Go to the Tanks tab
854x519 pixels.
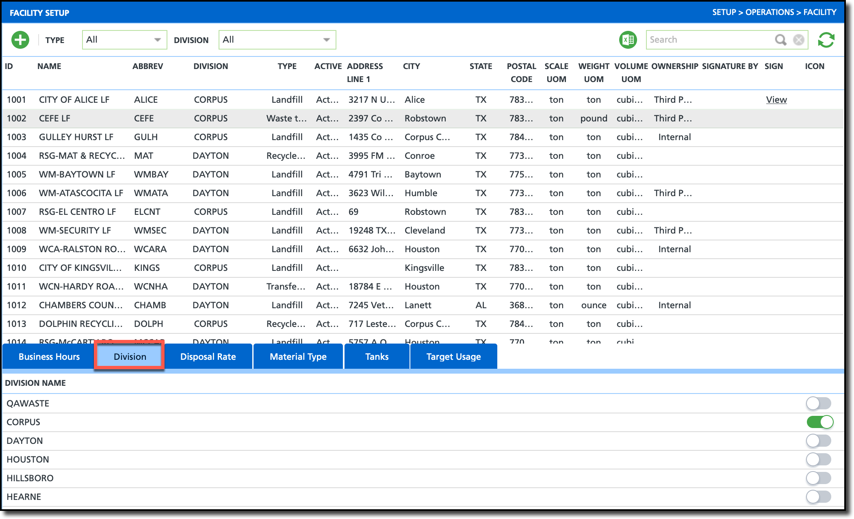(377, 357)
